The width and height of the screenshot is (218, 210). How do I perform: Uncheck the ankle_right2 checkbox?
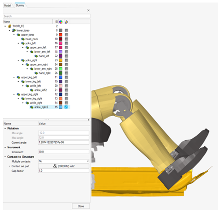66,107
